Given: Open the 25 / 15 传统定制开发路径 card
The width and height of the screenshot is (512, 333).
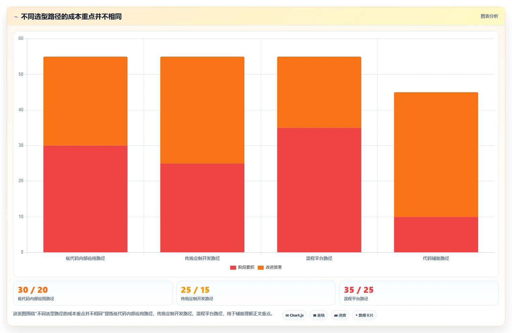Looking at the screenshot, I should tap(256, 293).
